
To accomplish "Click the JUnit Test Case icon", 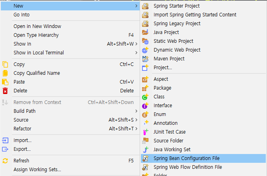I will point(145,132).
